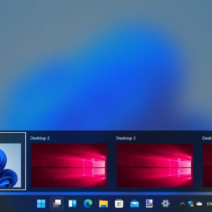Viewport: 212px width, 212px height.
Task: Click the ENG language indicator
Action: pos(209,204)
